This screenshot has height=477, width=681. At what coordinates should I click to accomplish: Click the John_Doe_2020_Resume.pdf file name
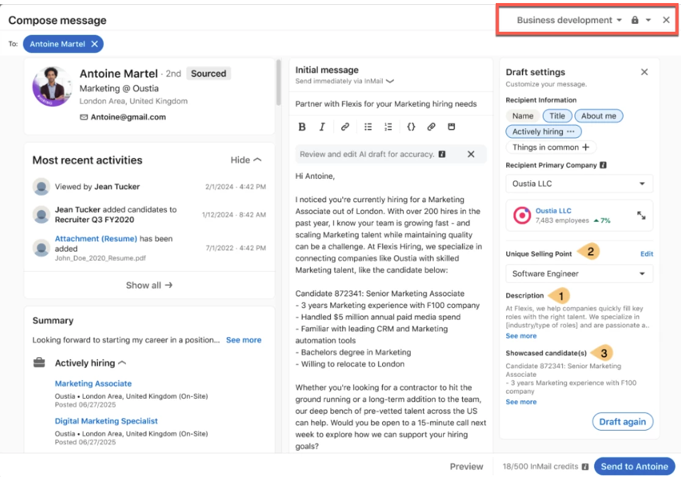(100, 258)
